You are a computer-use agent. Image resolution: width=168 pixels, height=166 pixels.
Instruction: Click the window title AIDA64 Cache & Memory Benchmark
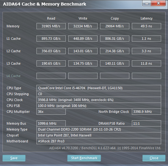(x=45, y=4)
